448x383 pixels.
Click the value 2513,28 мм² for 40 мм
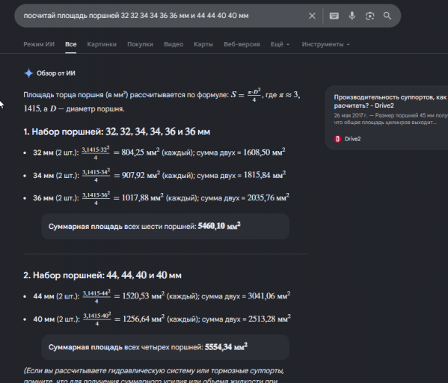click(x=269, y=319)
